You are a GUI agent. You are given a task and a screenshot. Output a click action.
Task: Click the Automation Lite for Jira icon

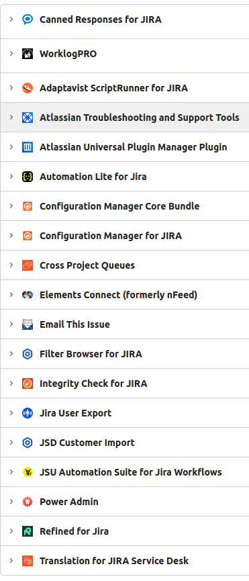coord(28,177)
